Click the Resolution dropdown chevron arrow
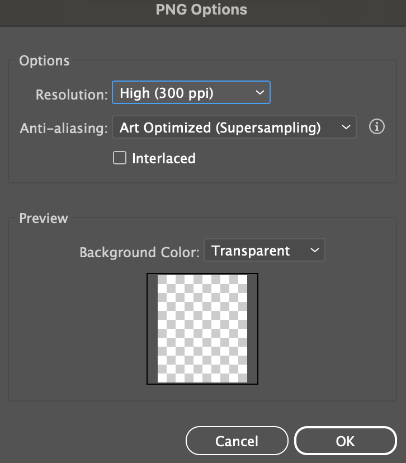 (259, 93)
